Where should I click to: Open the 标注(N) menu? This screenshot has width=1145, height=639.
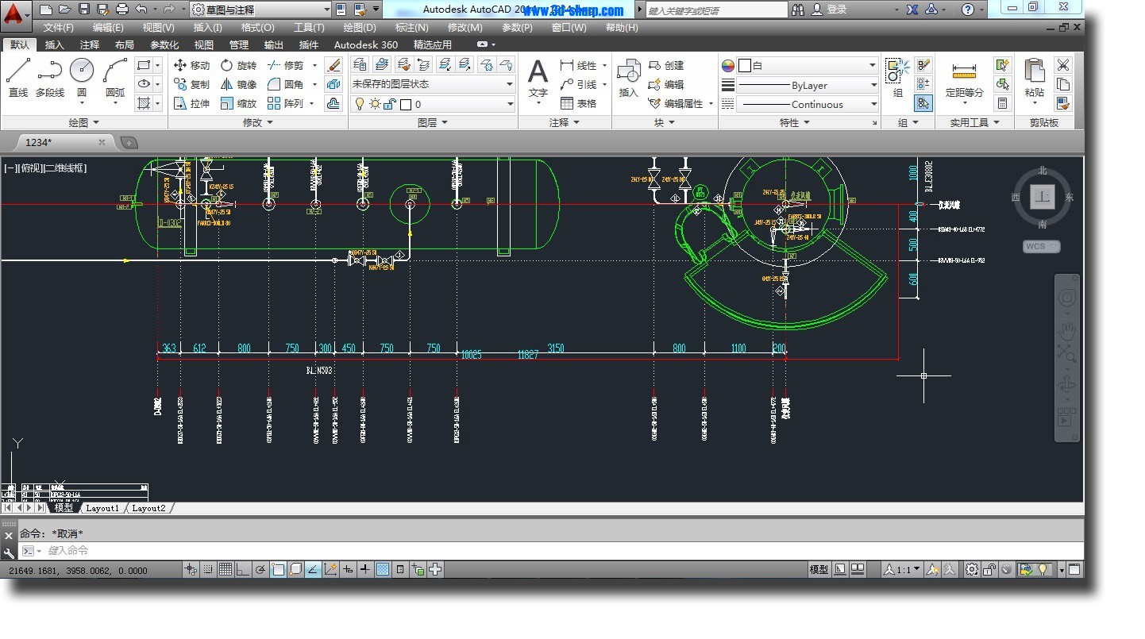411,27
